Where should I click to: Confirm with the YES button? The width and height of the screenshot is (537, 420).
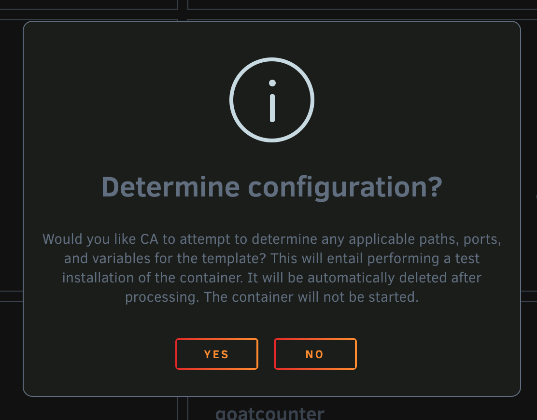217,354
